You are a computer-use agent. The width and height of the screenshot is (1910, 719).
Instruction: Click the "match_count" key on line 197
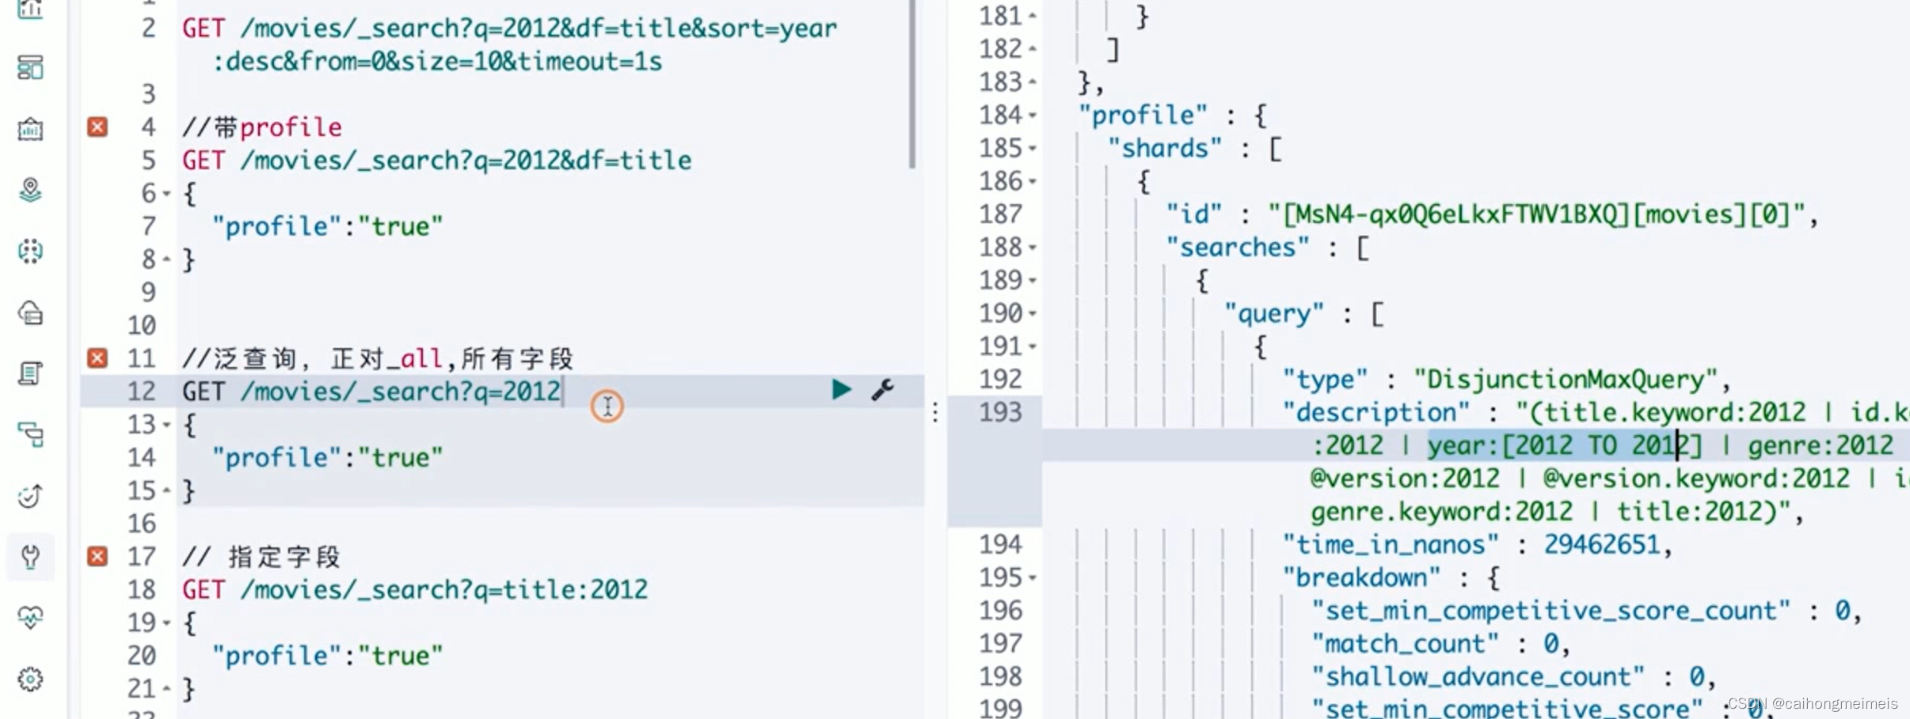pyautogui.click(x=1405, y=644)
